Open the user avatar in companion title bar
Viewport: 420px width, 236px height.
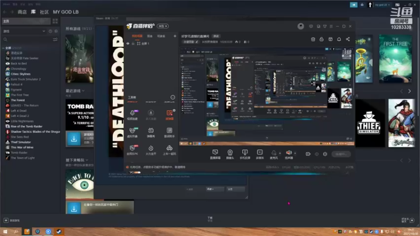(x=300, y=26)
